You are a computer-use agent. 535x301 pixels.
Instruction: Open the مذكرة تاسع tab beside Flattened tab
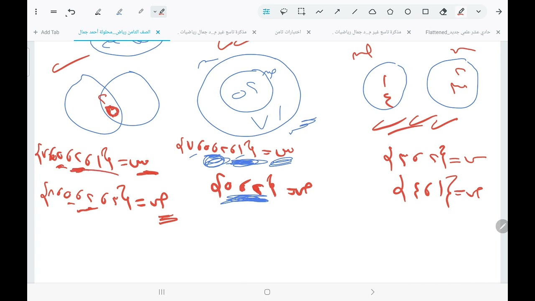[367, 32]
